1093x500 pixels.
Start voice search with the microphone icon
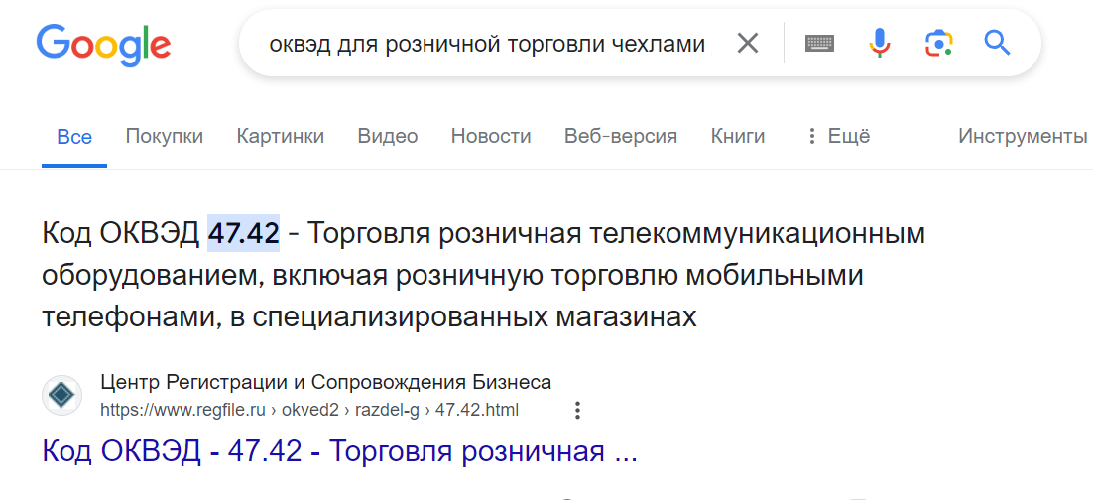click(879, 43)
